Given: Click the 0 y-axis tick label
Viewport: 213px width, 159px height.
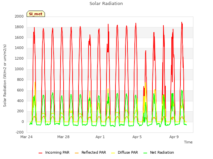Looking at the screenshot, I should [x=23, y=122].
